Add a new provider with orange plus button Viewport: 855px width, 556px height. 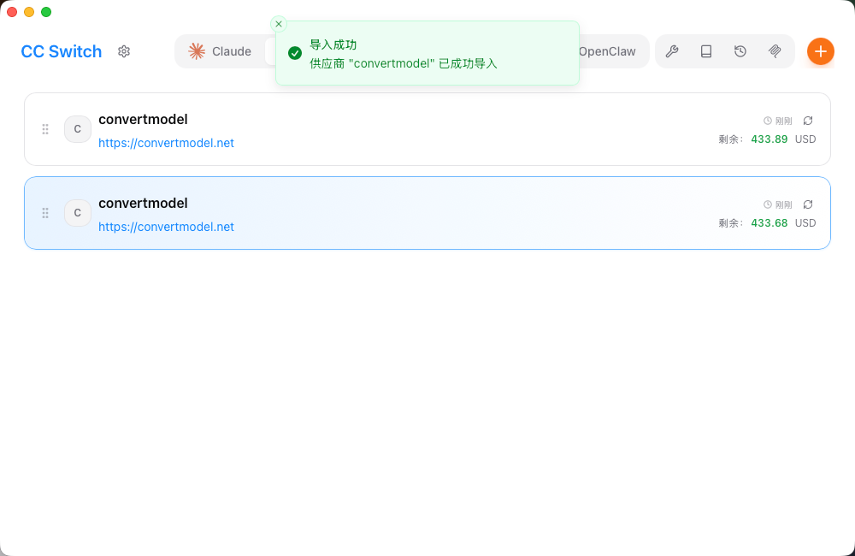(820, 51)
